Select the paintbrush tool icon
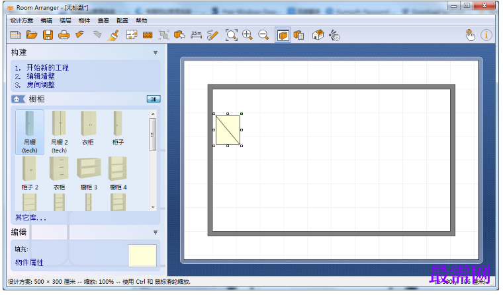503x295 pixels. click(x=113, y=35)
